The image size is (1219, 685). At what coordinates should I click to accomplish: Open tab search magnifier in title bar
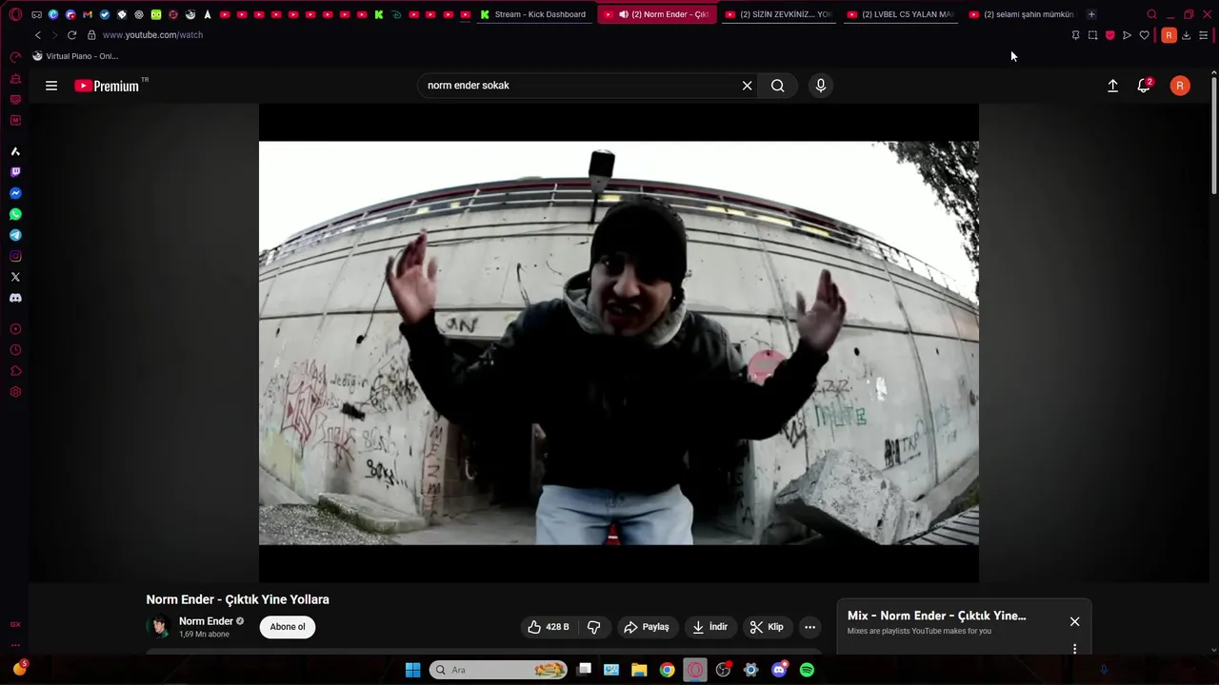[x=1151, y=14]
